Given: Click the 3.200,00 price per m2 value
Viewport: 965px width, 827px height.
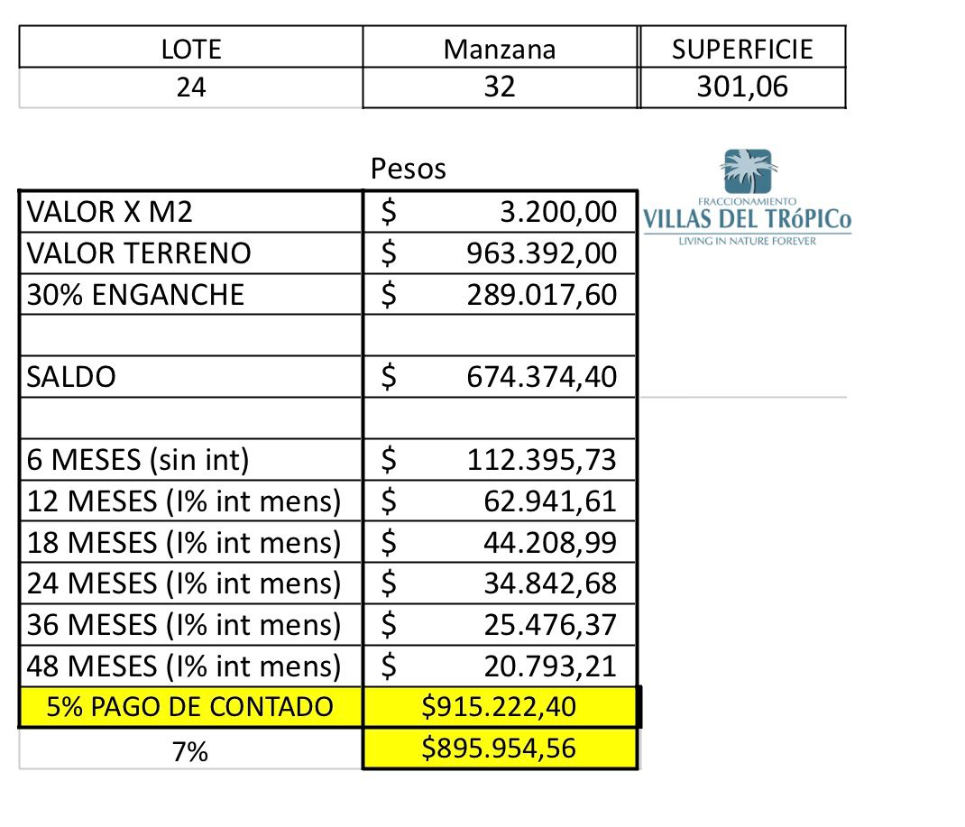Looking at the screenshot, I should 558,212.
